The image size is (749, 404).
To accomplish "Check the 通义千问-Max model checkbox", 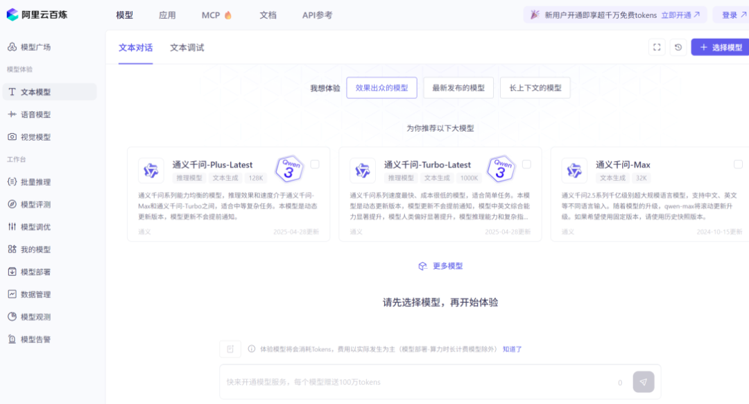I will [x=738, y=164].
